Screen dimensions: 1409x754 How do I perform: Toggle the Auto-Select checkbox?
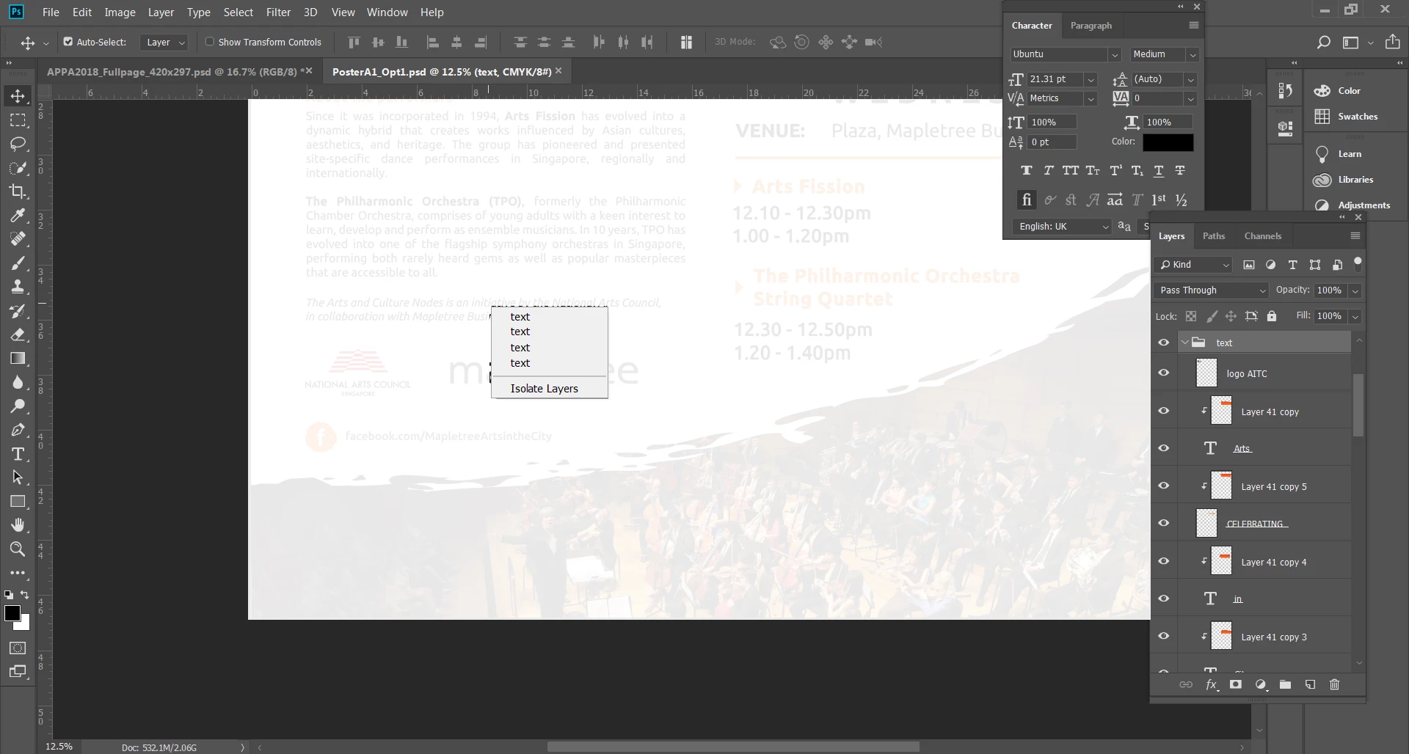[x=68, y=42]
